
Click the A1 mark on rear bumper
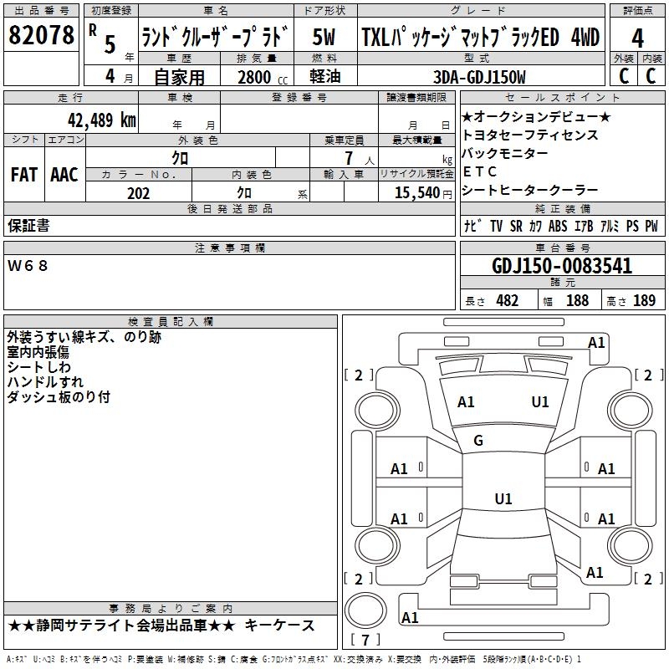410,618
